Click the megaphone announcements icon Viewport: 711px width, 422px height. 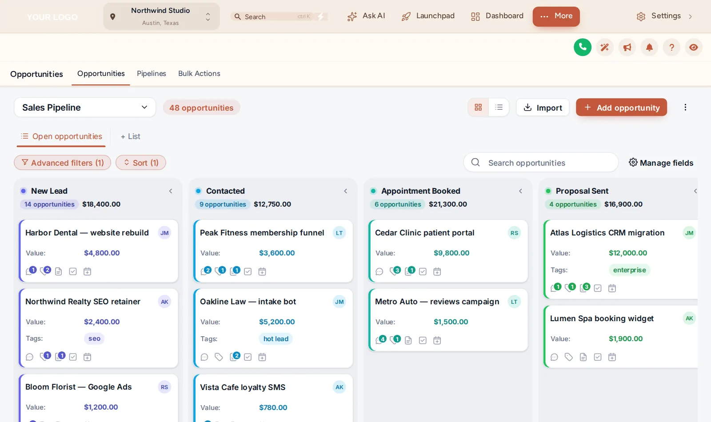pos(627,47)
